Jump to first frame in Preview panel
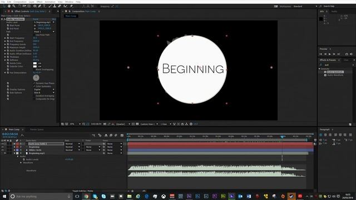Image resolution: width=356 pixels, height=200 pixels. (x=321, y=54)
